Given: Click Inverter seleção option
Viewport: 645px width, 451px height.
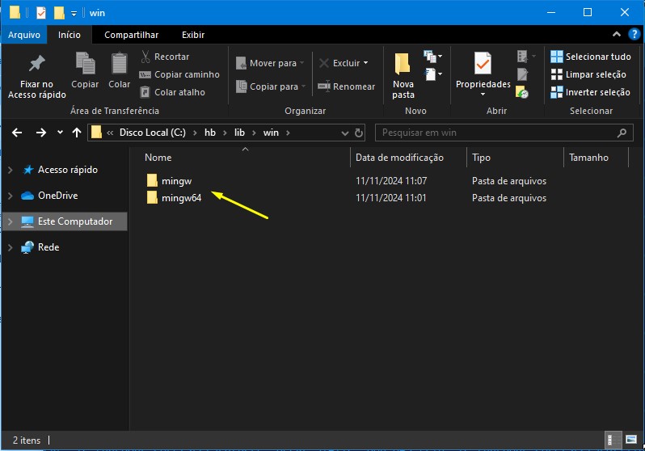Looking at the screenshot, I should [590, 92].
